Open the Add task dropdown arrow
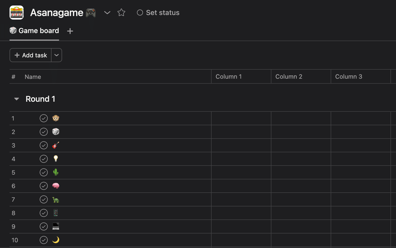 click(x=57, y=55)
